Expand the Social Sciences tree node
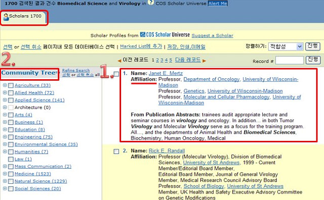The height and width of the screenshot is (200, 324). point(5,188)
